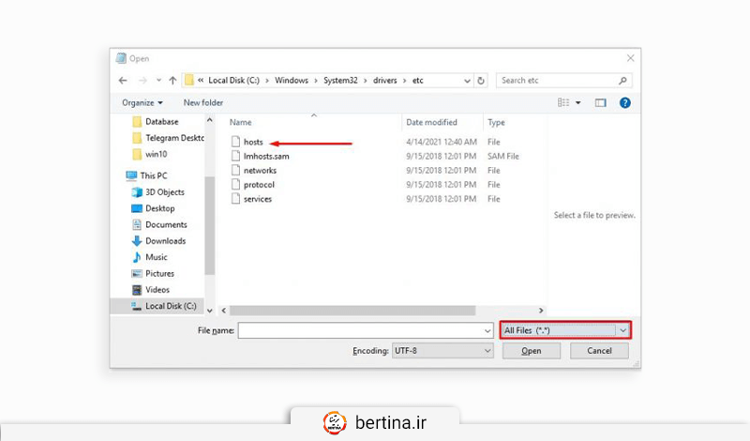Click the Open button
The image size is (750, 441).
531,351
